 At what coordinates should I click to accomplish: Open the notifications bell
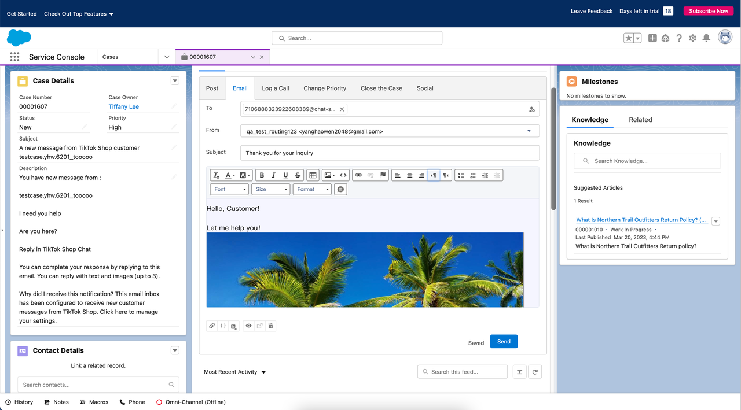(706, 38)
